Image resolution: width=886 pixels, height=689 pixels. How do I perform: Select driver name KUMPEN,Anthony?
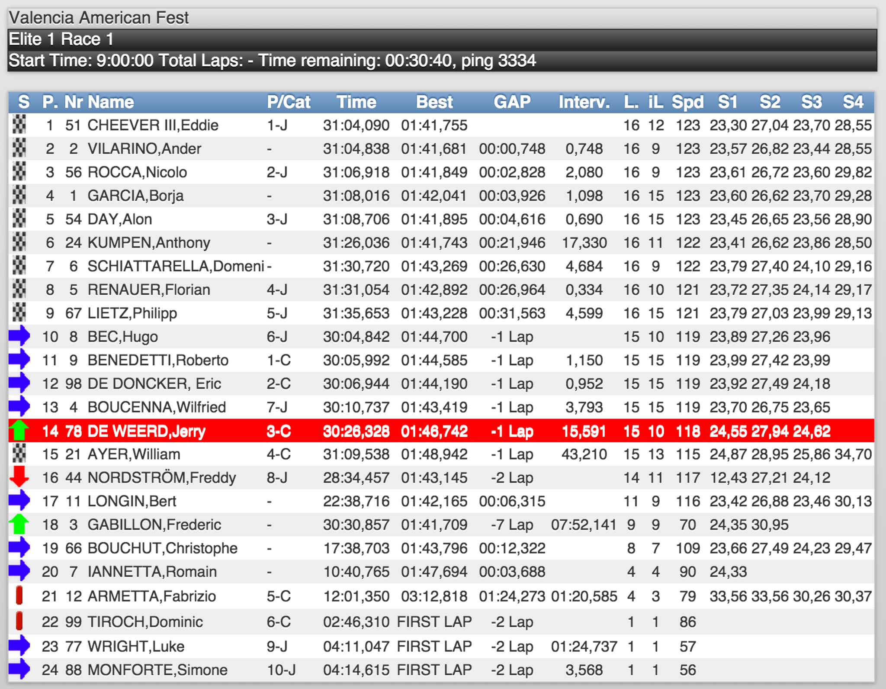coord(149,243)
